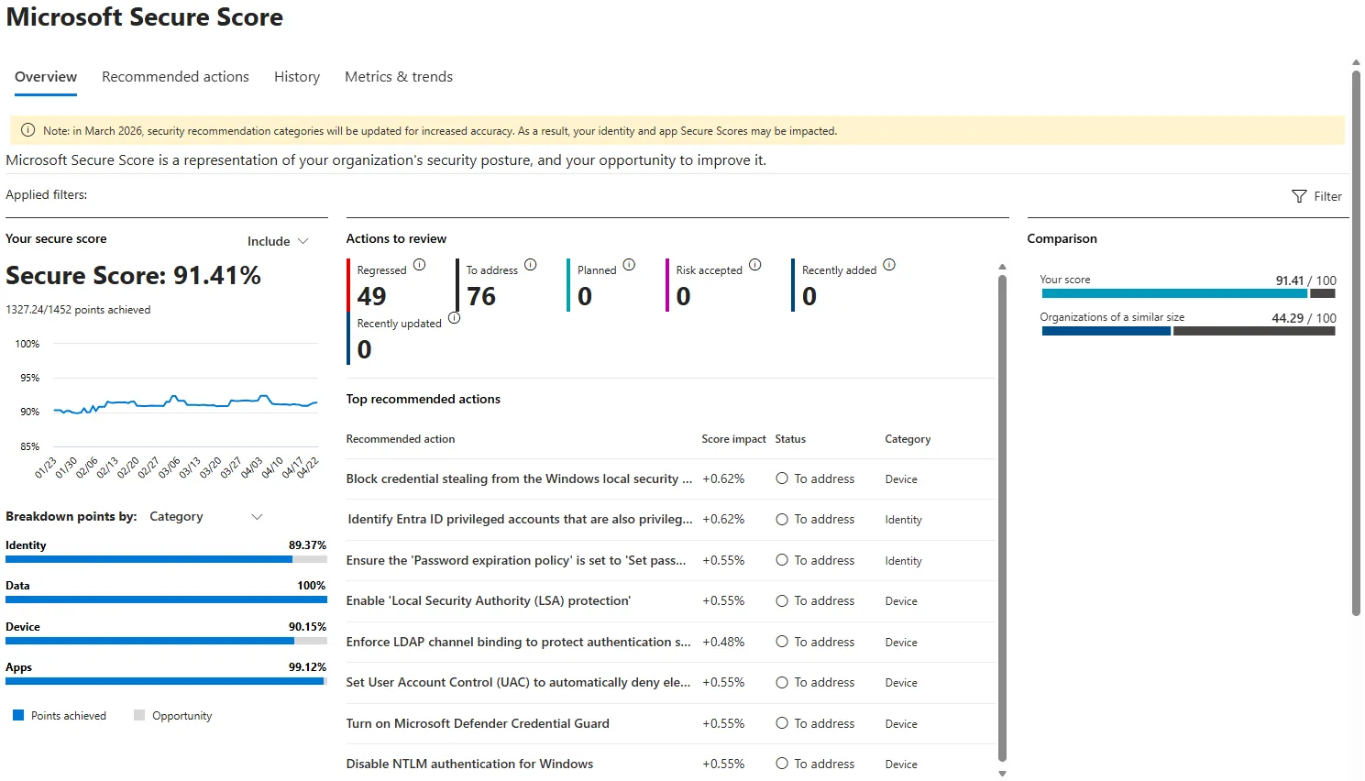Click status circle for Block credential stealing row
Viewport: 1365px width, 781px height.
[x=782, y=478]
